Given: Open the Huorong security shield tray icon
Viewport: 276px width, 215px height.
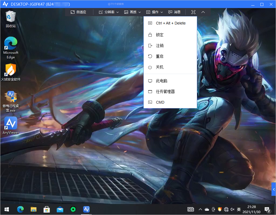Looking at the screenshot, I should [220, 209].
